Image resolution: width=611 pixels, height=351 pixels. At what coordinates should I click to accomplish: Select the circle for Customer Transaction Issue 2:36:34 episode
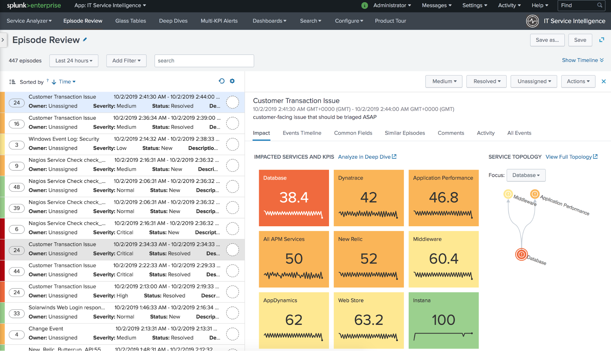232,123
